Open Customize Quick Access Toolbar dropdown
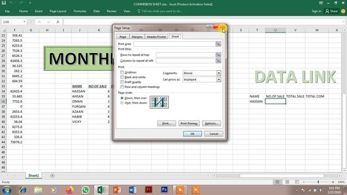Image resolution: width=347 pixels, height=195 pixels. point(30,3)
